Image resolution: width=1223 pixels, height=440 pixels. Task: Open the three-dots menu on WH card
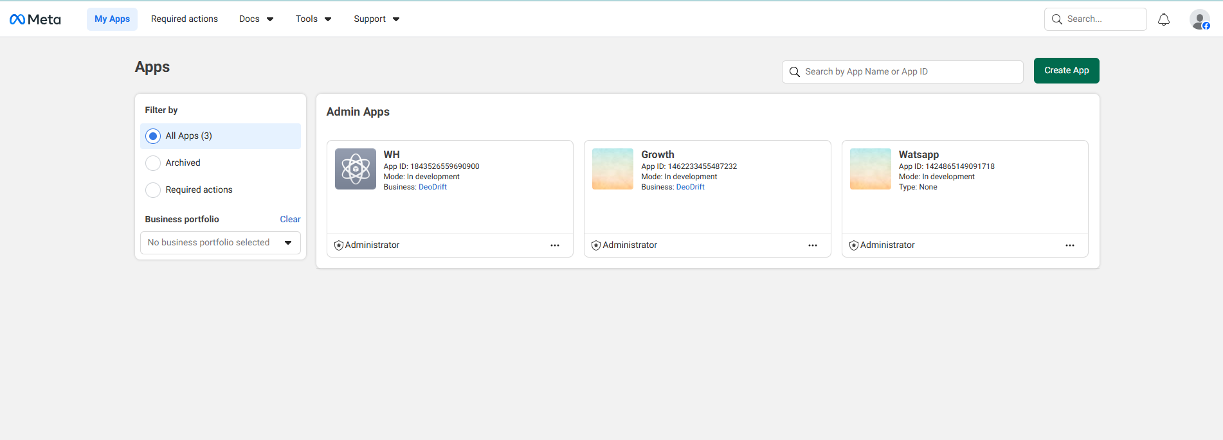point(555,245)
